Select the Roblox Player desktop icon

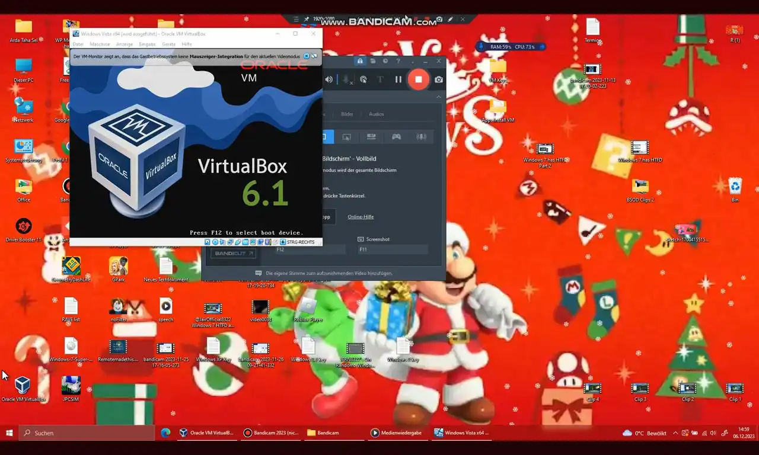308,310
